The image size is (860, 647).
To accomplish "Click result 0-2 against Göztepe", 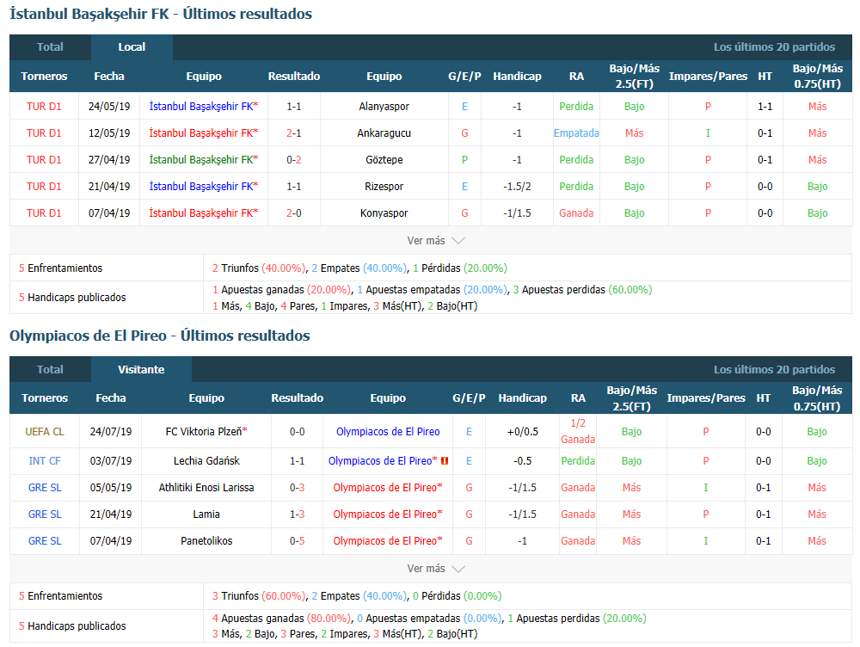I will tap(294, 160).
